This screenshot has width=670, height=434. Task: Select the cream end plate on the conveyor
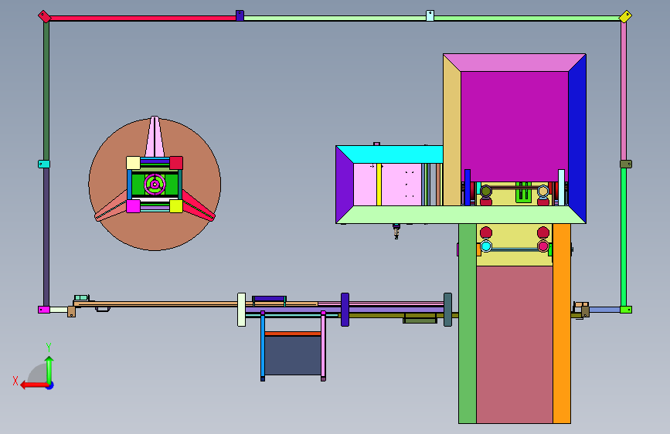click(x=241, y=310)
